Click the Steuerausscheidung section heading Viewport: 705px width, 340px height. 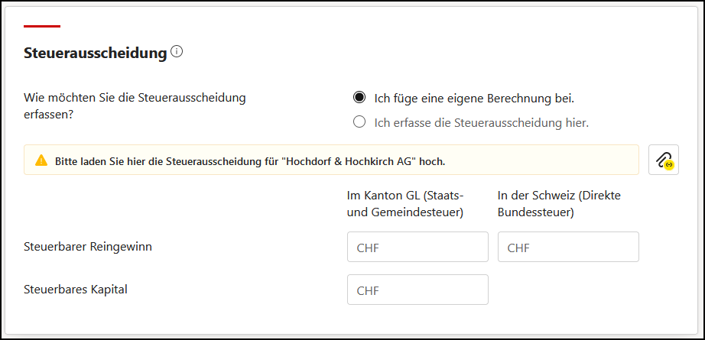[x=96, y=53]
